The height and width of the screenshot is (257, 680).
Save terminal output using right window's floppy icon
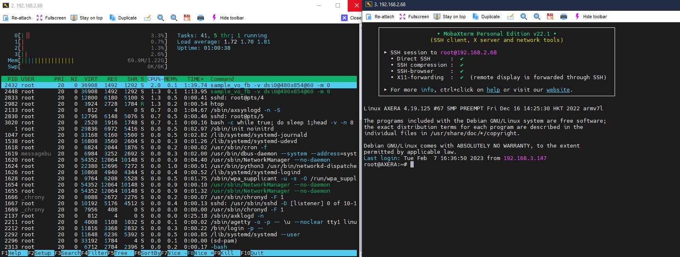[550, 17]
